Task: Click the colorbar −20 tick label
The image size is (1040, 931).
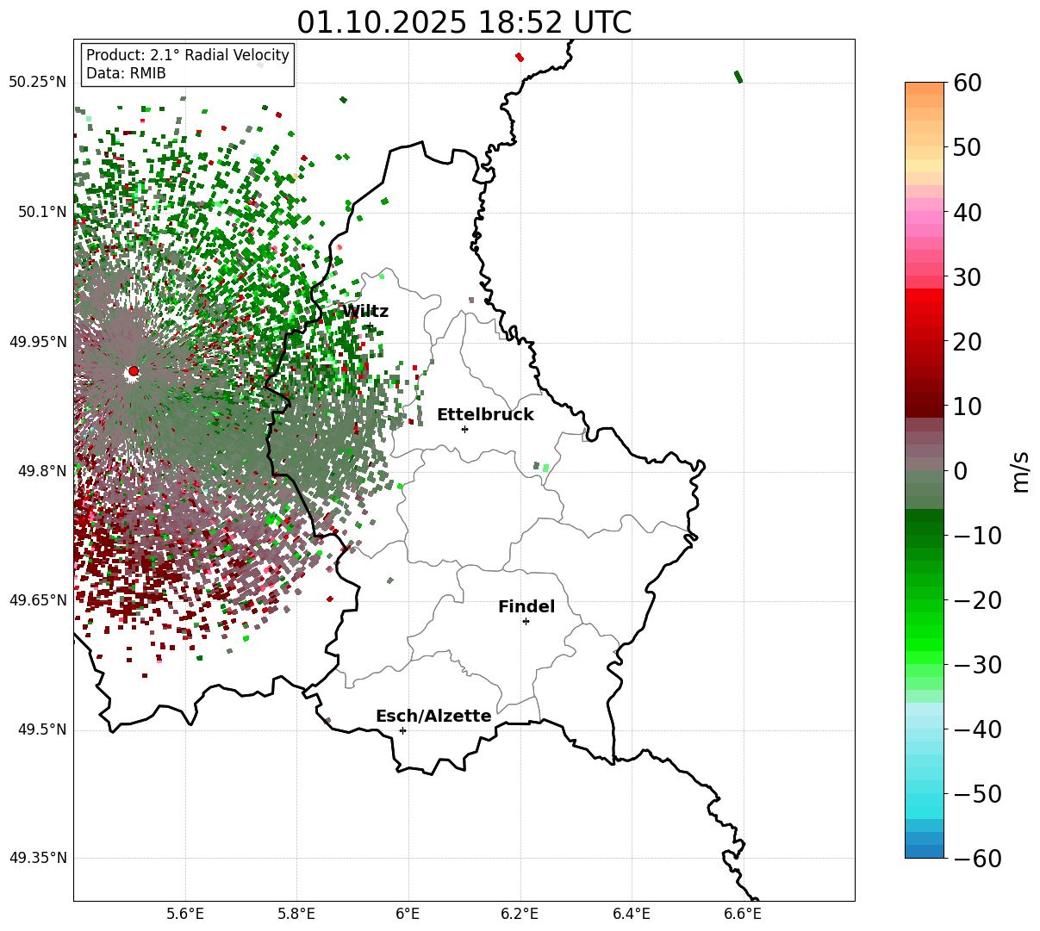Action: [x=976, y=600]
